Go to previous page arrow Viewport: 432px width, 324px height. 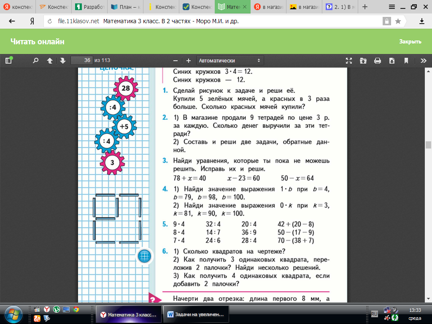tap(50, 60)
